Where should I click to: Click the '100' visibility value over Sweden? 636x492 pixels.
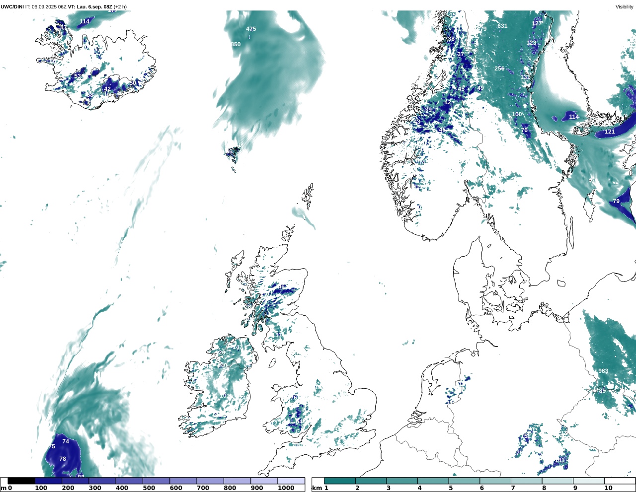tap(517, 114)
